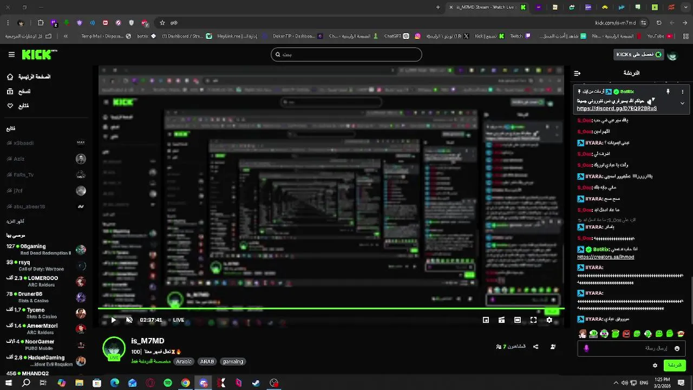Open the Temp Mail bookmark
This screenshot has height=390, width=693.
pyautogui.click(x=106, y=36)
